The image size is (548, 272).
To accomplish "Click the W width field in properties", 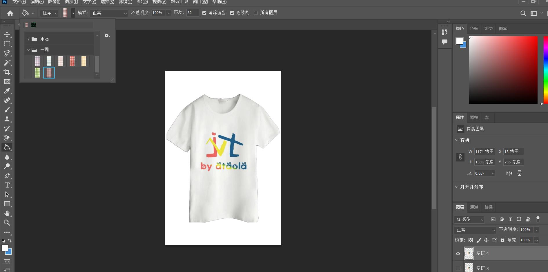I will 484,151.
